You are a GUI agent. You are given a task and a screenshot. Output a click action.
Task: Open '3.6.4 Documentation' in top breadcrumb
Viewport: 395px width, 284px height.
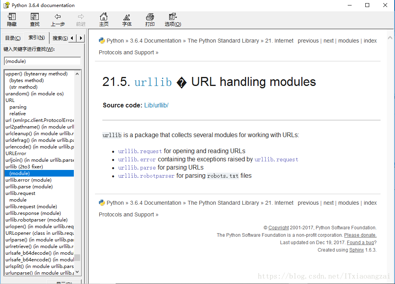click(x=155, y=41)
